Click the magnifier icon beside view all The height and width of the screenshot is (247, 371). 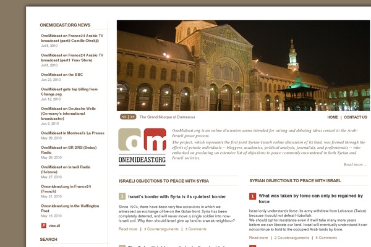coord(44,225)
